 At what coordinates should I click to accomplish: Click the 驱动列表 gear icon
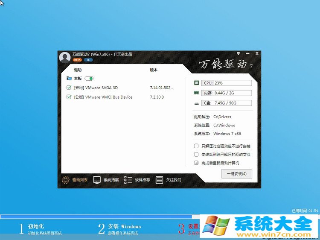[66, 180]
